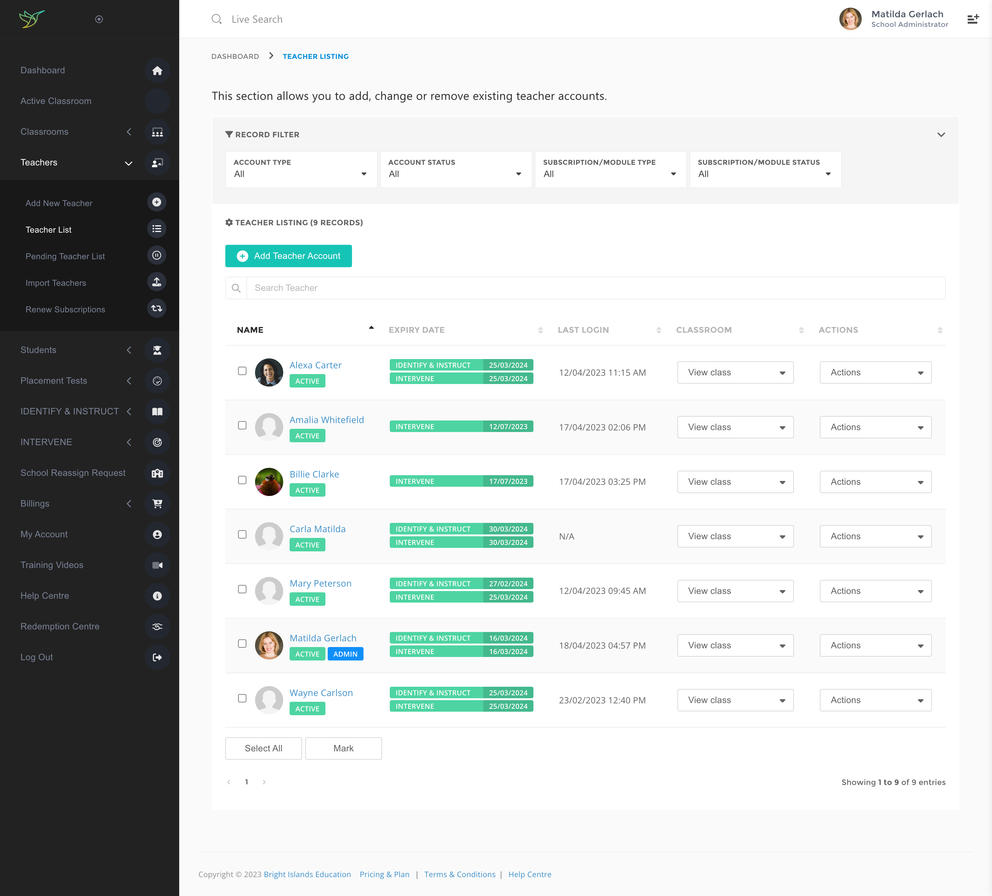The width and height of the screenshot is (992, 896).
Task: Click the Renew Subscriptions arrows icon
Action: click(156, 308)
